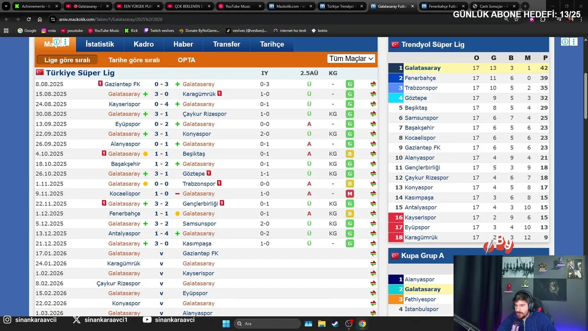Open Steam from the taskbar
The image size is (588, 331).
335,324
